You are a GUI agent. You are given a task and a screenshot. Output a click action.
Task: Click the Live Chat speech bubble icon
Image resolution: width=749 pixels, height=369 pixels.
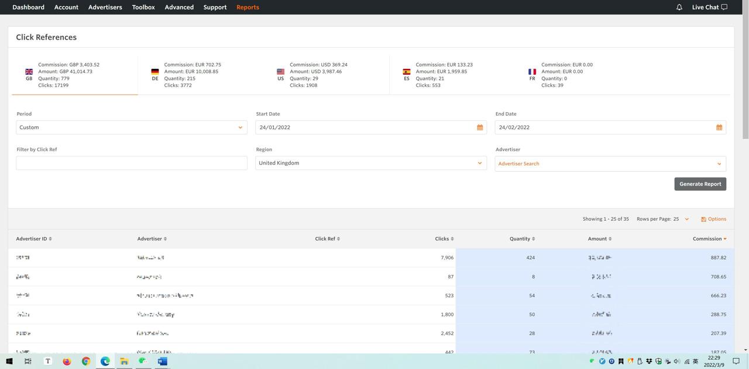[724, 7]
